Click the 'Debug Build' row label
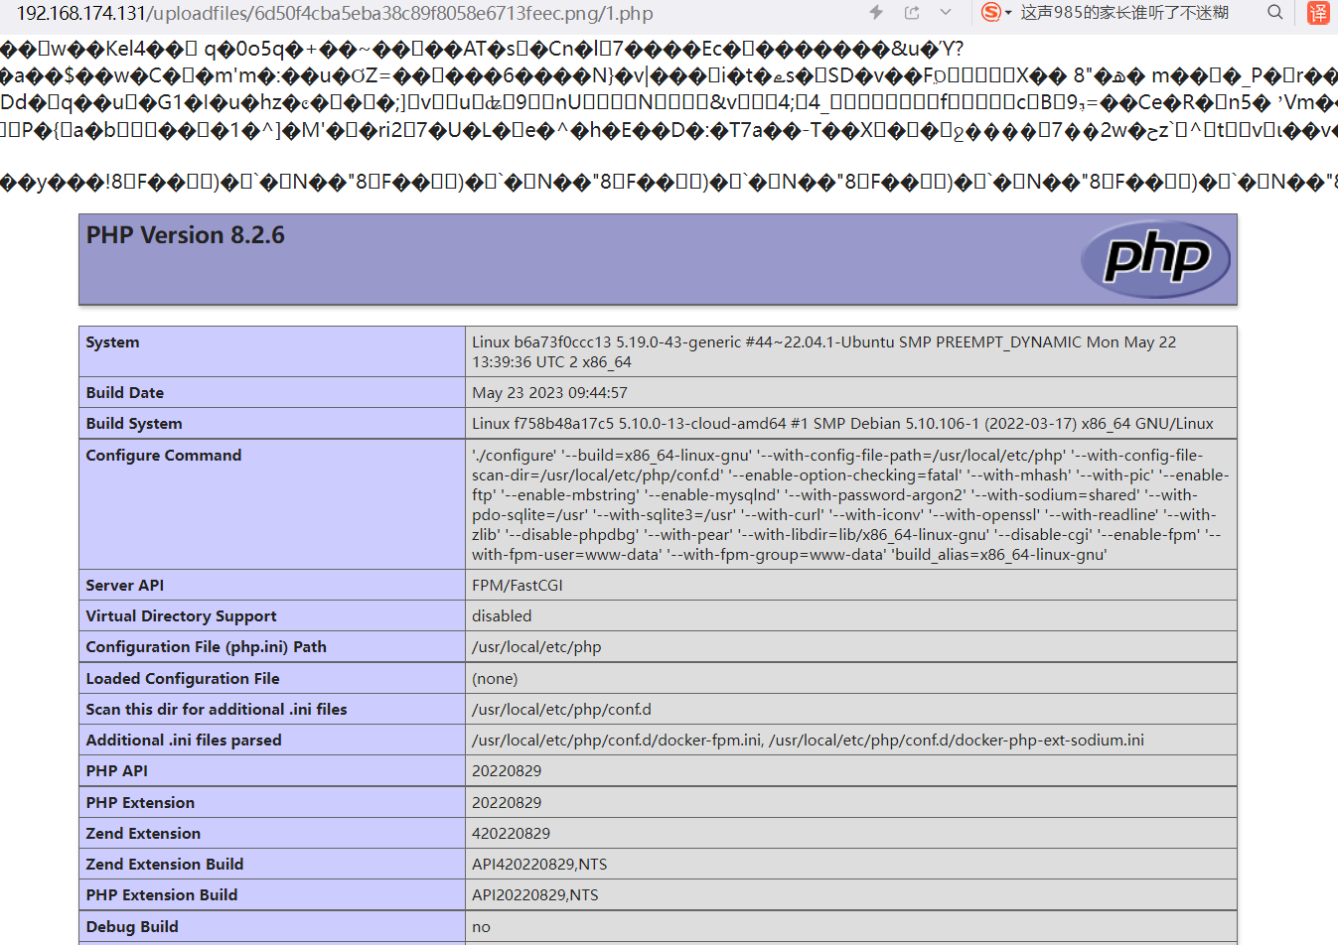 (x=132, y=927)
